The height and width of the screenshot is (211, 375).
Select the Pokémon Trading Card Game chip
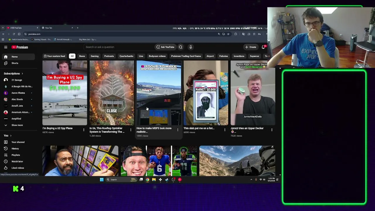[186, 56]
